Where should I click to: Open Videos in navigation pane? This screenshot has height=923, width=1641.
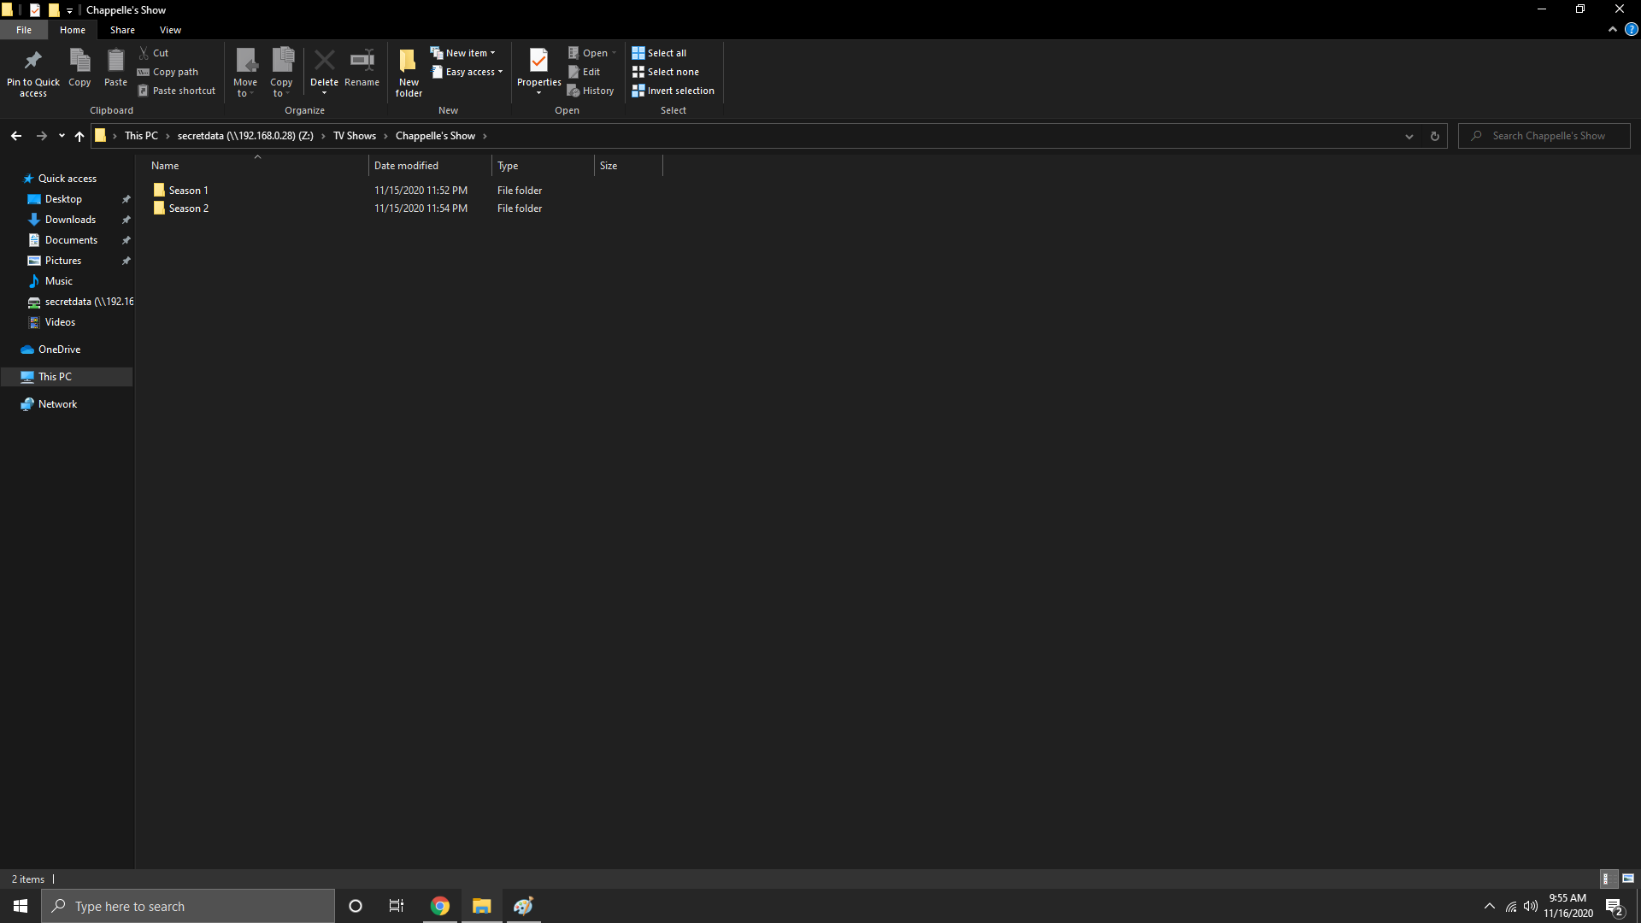pos(60,322)
